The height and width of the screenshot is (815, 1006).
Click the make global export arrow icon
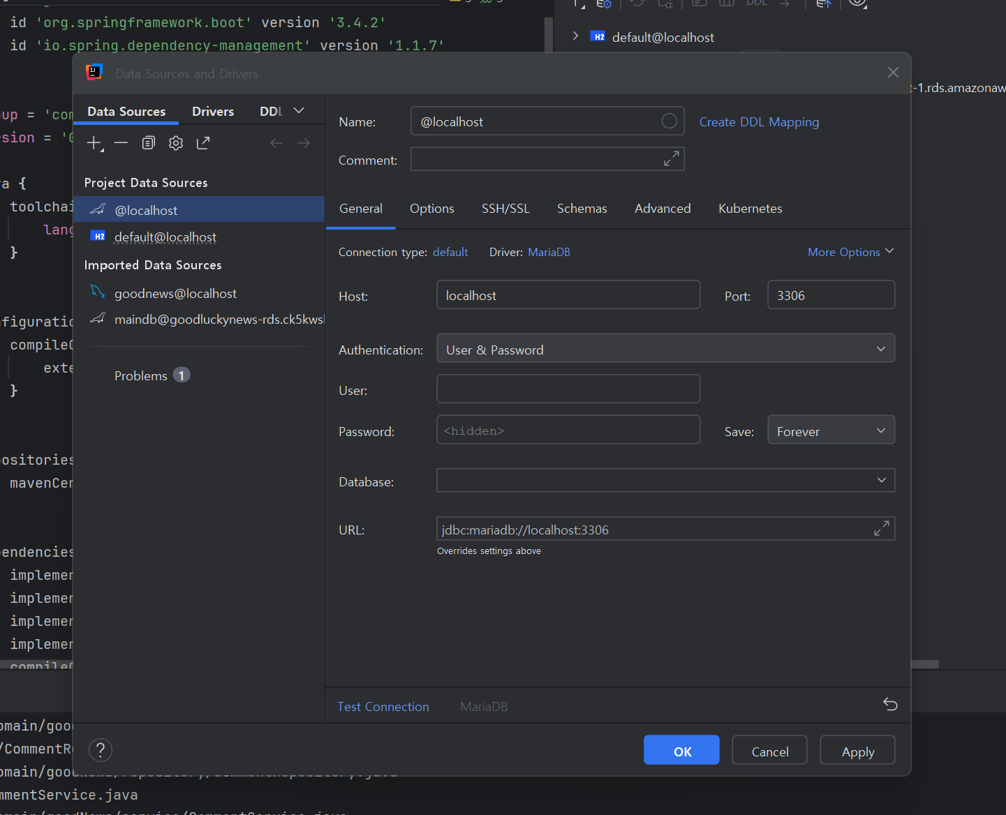coord(203,143)
